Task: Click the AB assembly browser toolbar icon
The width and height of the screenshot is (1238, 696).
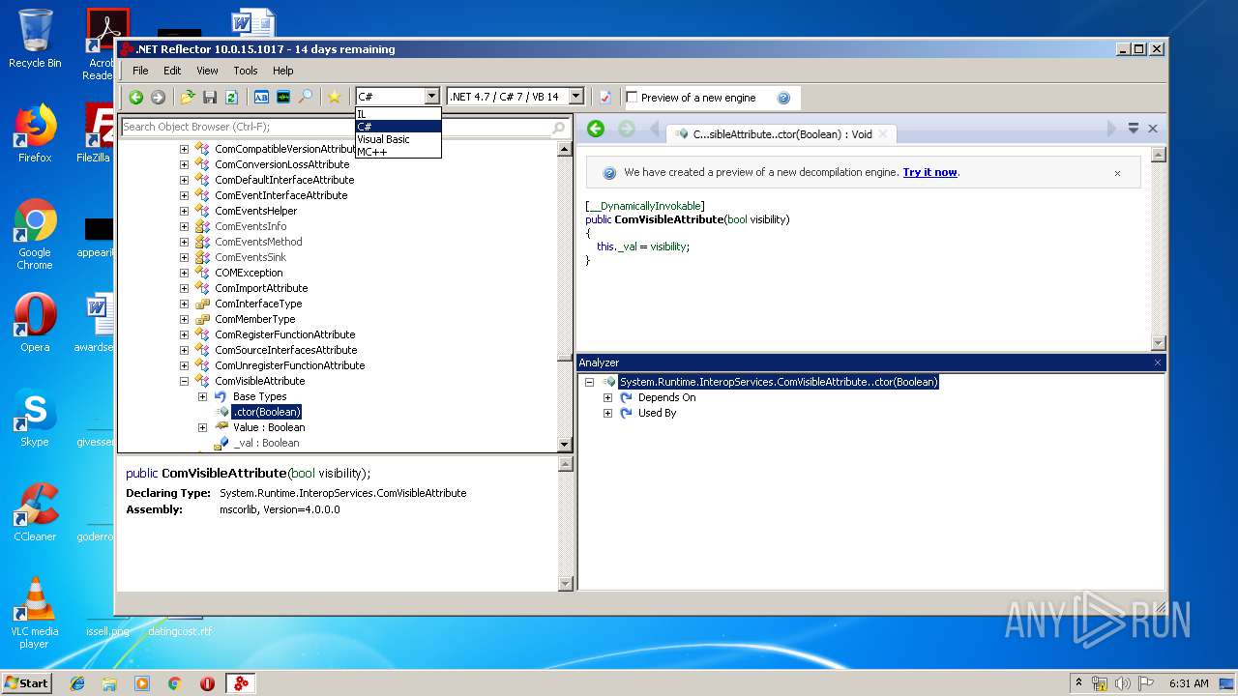Action: [x=261, y=97]
